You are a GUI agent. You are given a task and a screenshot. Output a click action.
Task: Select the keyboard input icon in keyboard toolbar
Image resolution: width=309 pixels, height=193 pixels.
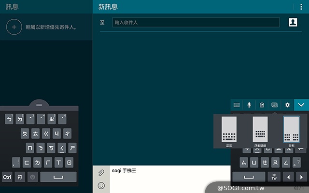coord(237,105)
